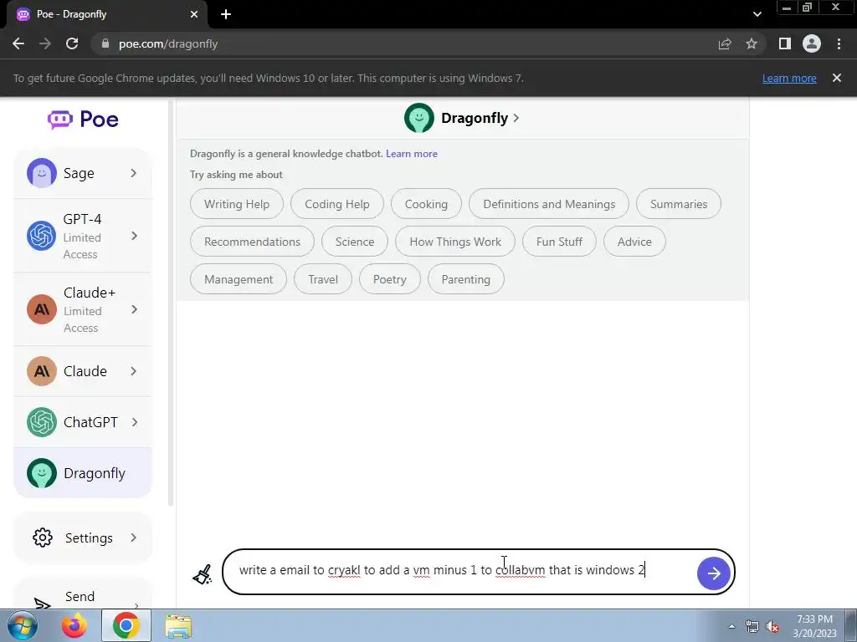Reload the page
Image resolution: width=857 pixels, height=642 pixels.
72,43
